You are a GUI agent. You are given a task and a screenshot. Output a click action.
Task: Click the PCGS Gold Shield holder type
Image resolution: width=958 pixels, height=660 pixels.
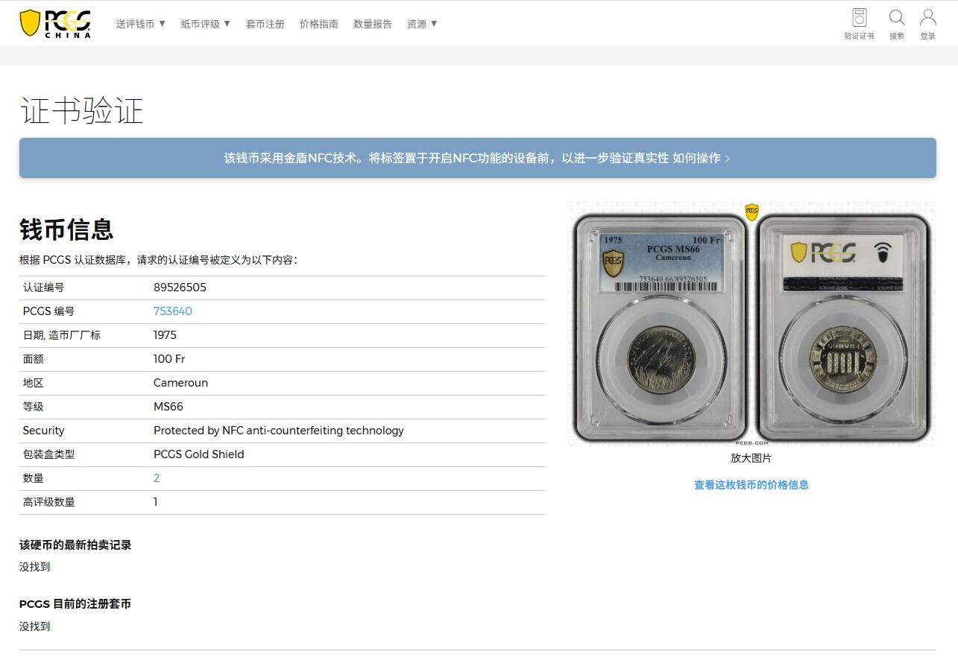[199, 454]
